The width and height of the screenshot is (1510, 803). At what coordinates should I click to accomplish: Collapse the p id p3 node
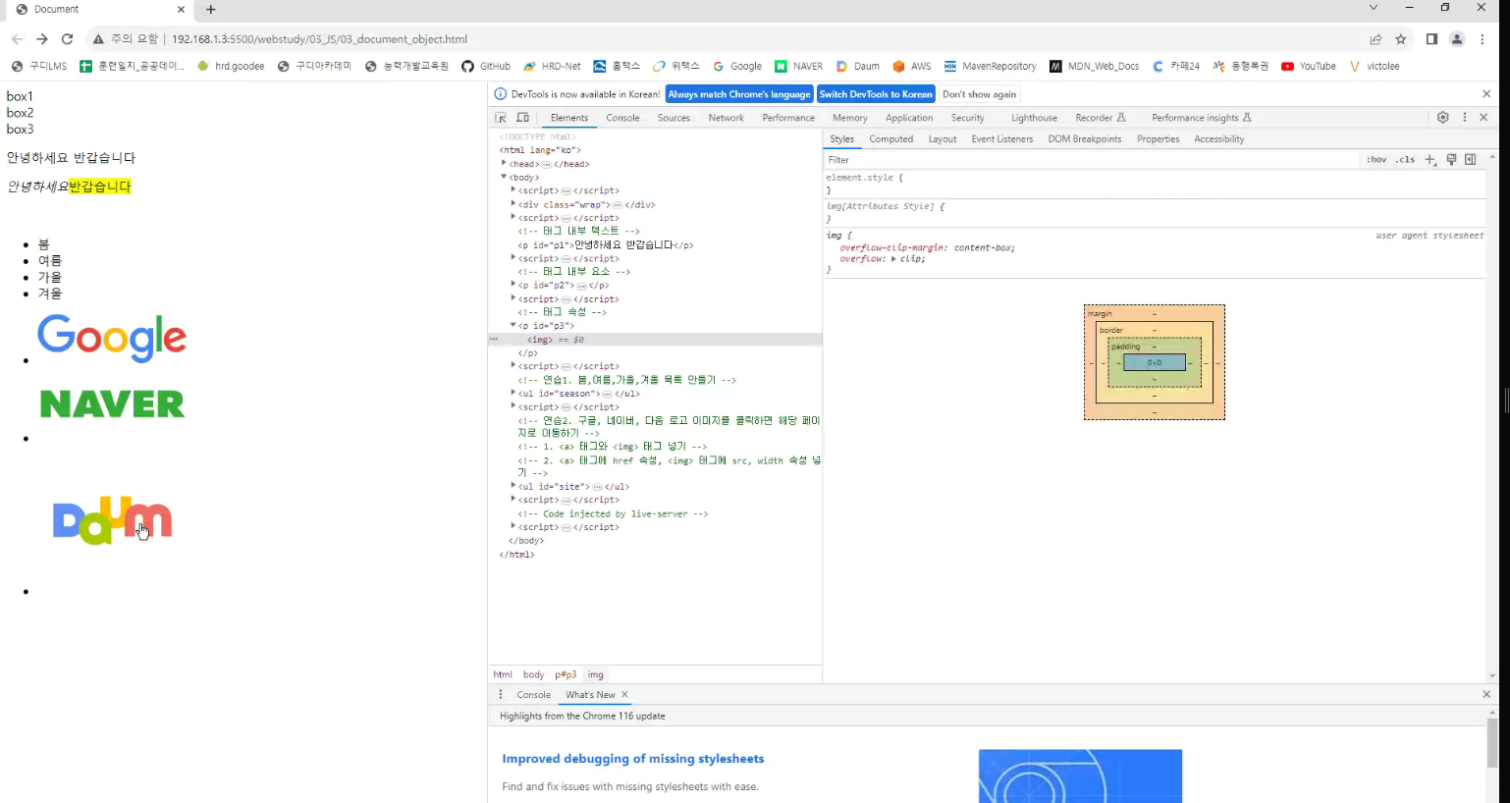coord(512,325)
